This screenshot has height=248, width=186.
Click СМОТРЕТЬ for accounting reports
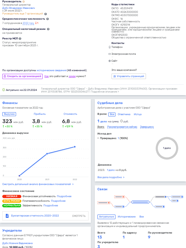point(79,216)
